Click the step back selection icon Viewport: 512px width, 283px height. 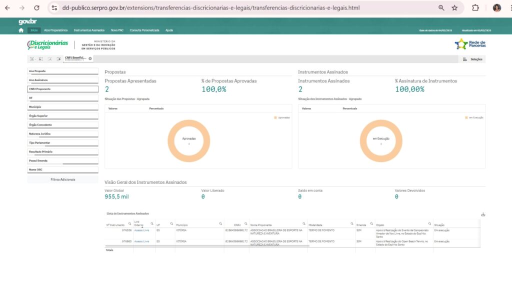point(40,59)
